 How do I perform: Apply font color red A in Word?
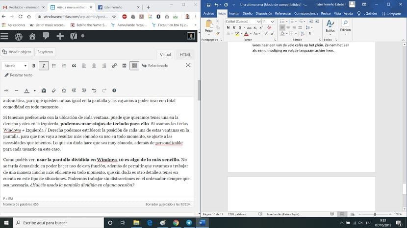click(x=246, y=34)
